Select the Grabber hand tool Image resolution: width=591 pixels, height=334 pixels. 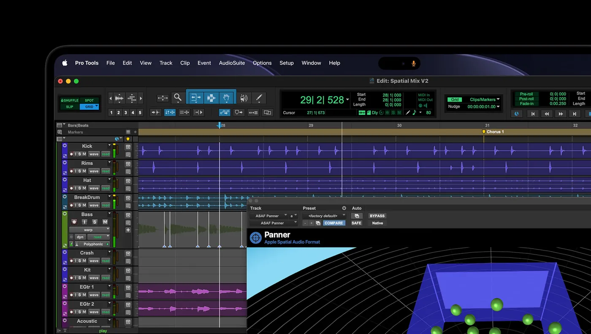227,98
